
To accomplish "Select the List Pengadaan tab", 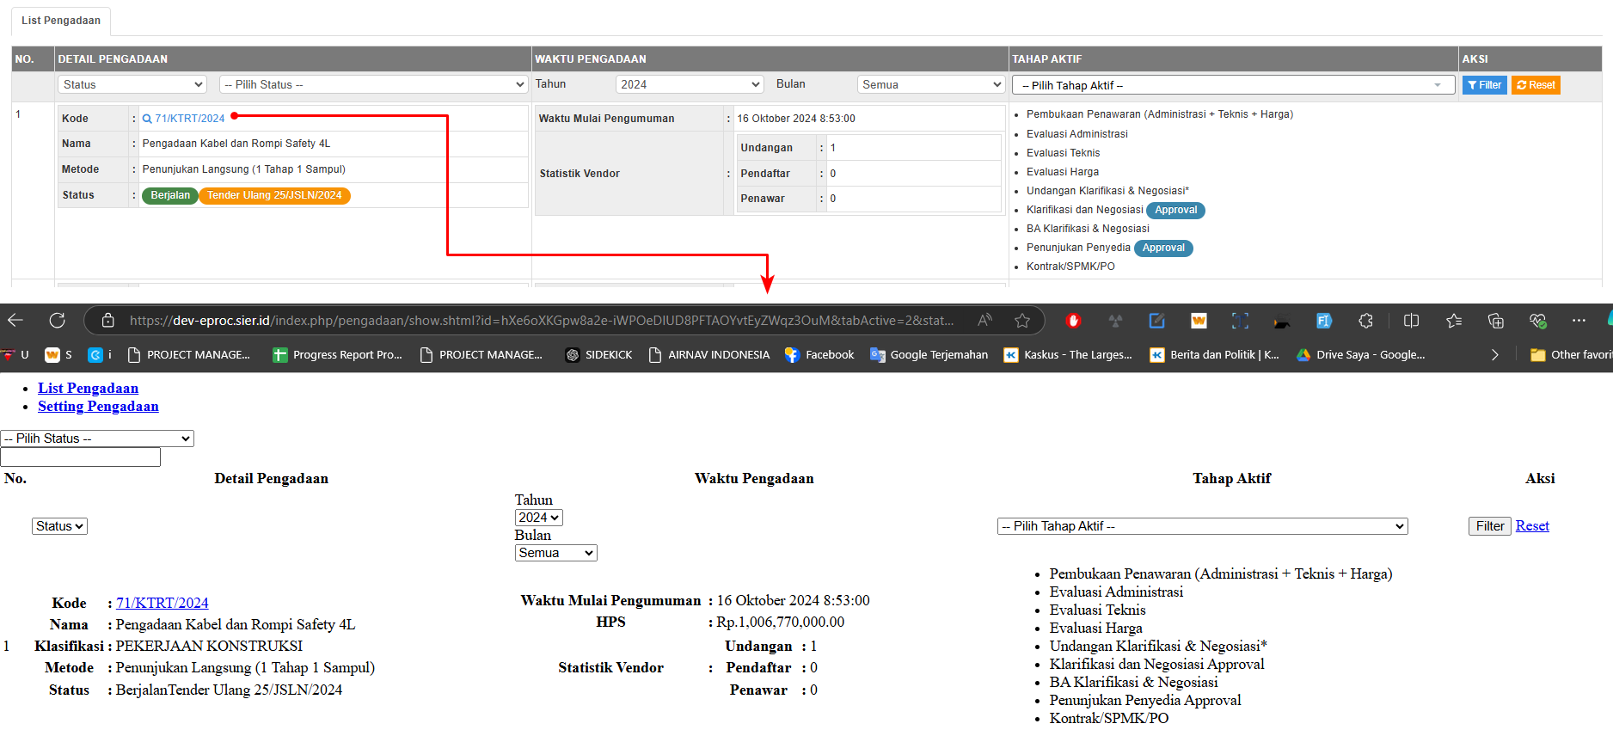I will click(x=61, y=21).
